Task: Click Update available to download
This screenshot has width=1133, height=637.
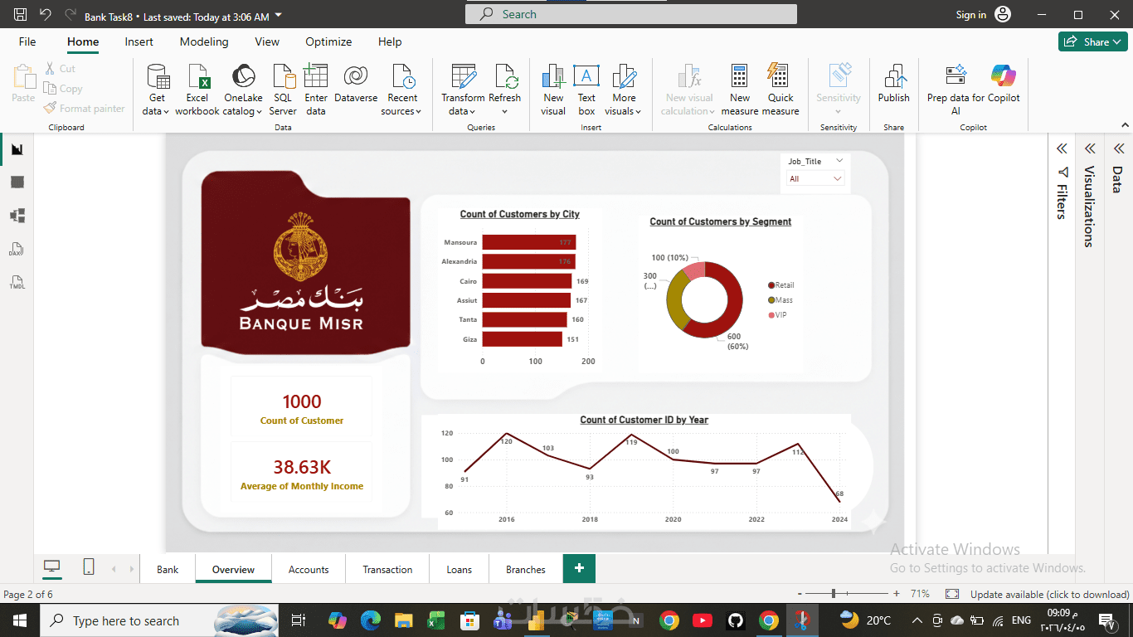Action: (x=1049, y=594)
